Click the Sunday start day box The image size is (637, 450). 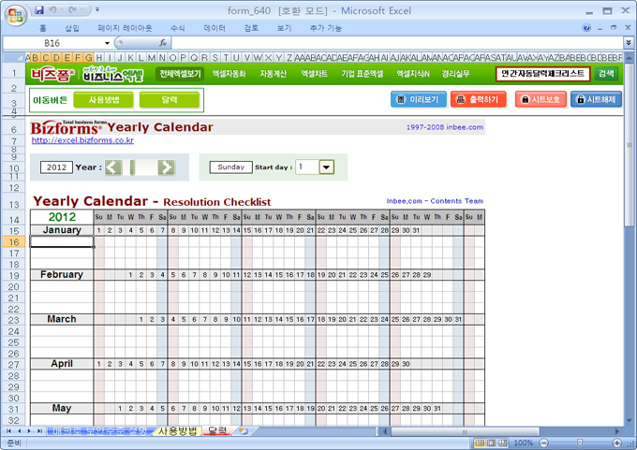tap(230, 167)
